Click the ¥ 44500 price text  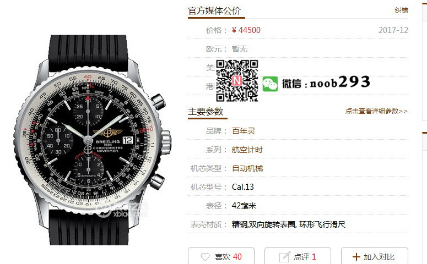click(x=246, y=30)
